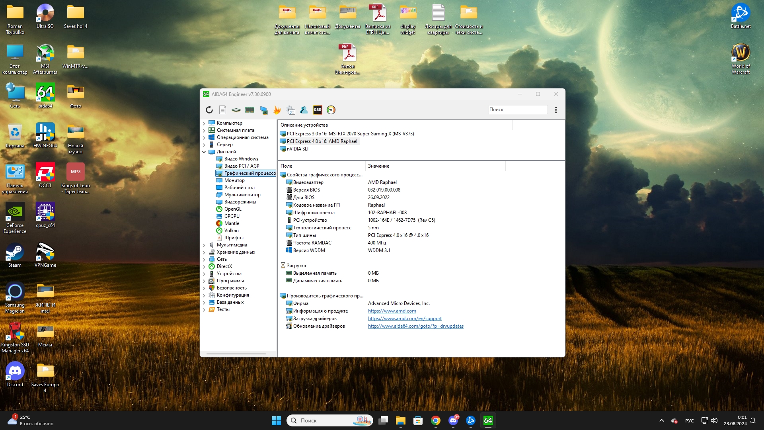Open Google Chrome from the taskbar
Image resolution: width=764 pixels, height=430 pixels.
(436, 420)
